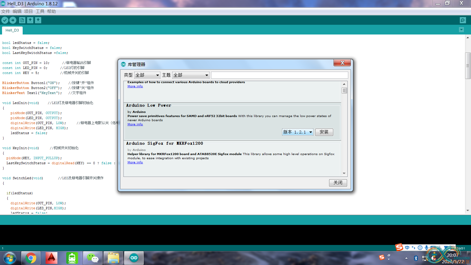Click the 'if(ledStatus)' code line
471x265 pixels.
pos(19,193)
